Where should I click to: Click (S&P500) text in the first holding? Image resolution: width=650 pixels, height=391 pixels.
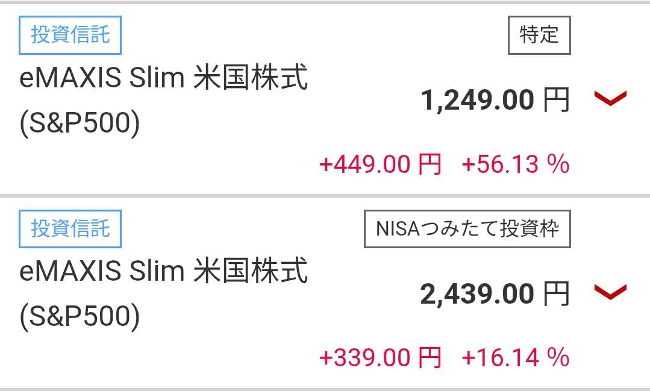click(80, 124)
